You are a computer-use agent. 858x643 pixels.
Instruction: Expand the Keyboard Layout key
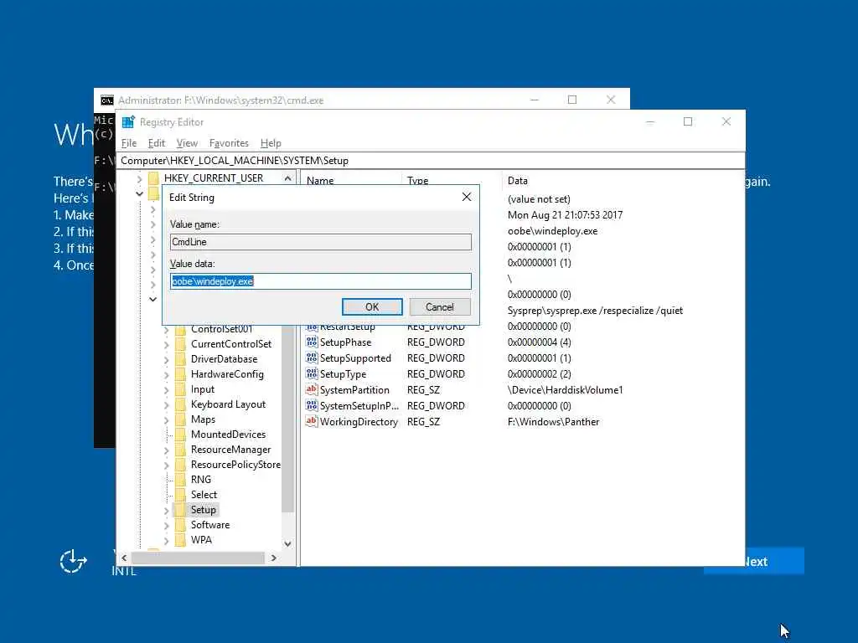(167, 405)
